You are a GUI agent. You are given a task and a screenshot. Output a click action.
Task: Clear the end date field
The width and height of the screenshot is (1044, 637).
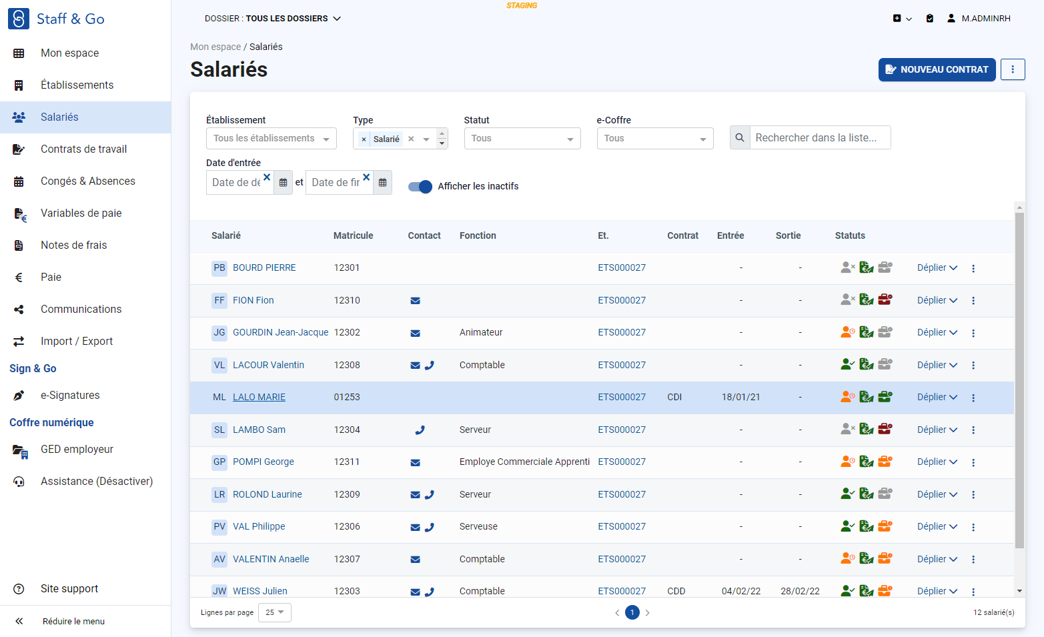coord(366,177)
